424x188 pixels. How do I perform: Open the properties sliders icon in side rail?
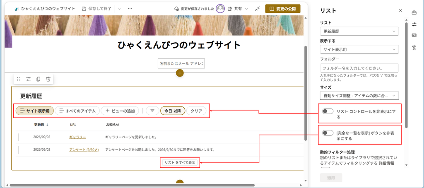tap(414, 24)
